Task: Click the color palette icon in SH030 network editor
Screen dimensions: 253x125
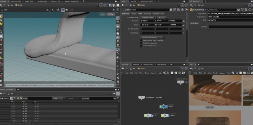Action: (176, 73)
